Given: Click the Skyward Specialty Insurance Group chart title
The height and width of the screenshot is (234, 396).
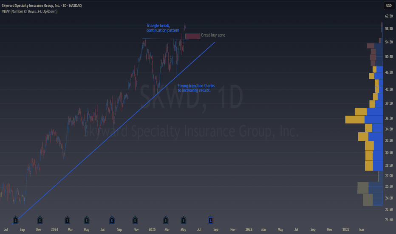Looking at the screenshot, I should pos(42,5).
